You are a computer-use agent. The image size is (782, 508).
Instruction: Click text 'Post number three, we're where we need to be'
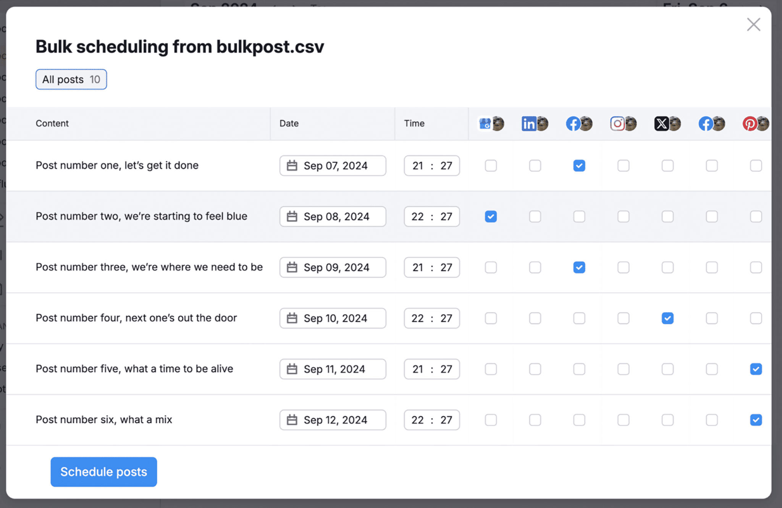point(149,267)
